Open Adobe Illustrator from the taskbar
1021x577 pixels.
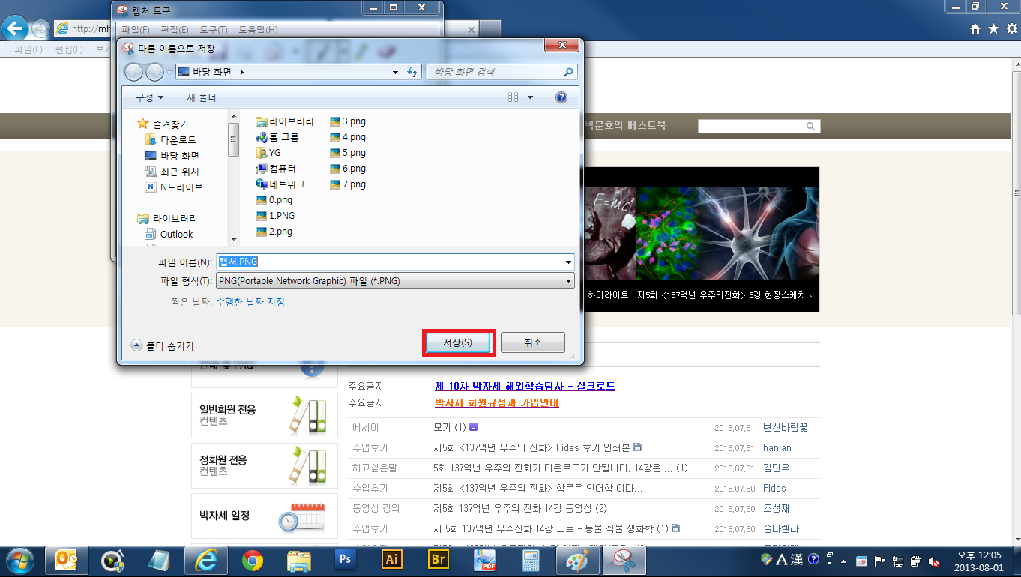[x=391, y=560]
